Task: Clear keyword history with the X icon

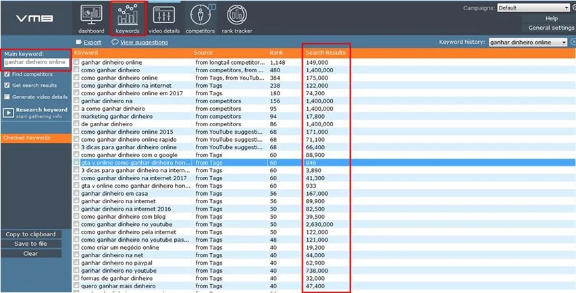Action: 573,43
